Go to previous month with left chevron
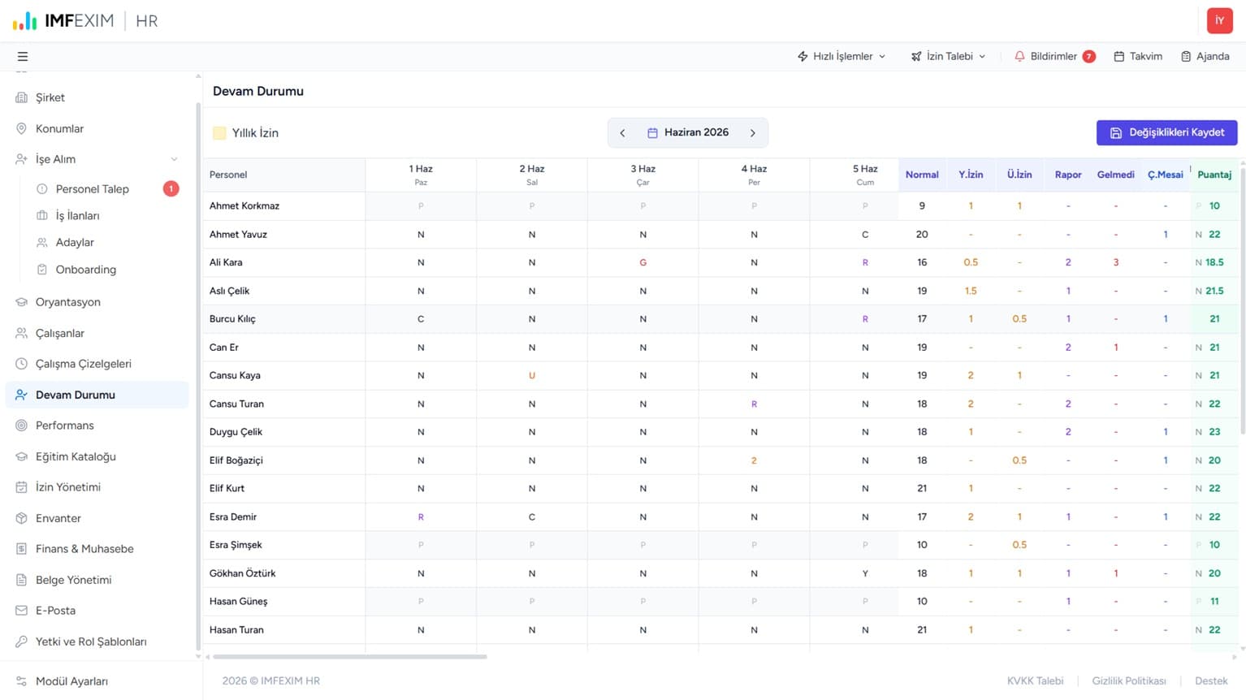This screenshot has height=700, width=1246. coord(623,133)
